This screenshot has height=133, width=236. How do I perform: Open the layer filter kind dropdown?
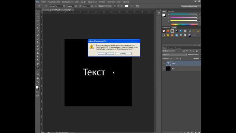tap(169, 51)
